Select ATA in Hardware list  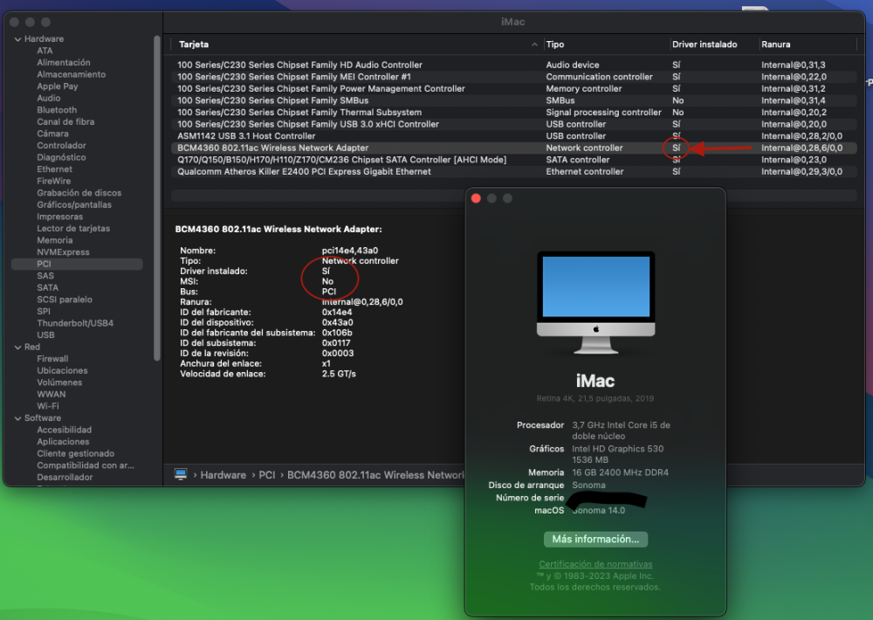point(45,51)
